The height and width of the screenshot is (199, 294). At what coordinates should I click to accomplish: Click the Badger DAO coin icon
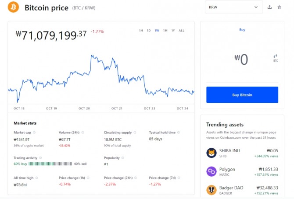[211, 190]
